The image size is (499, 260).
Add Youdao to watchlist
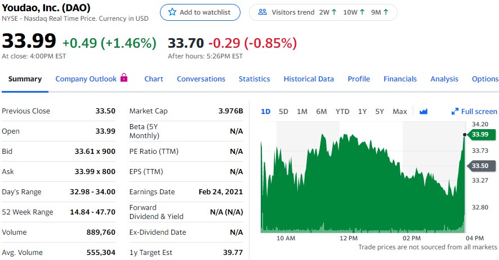[200, 12]
